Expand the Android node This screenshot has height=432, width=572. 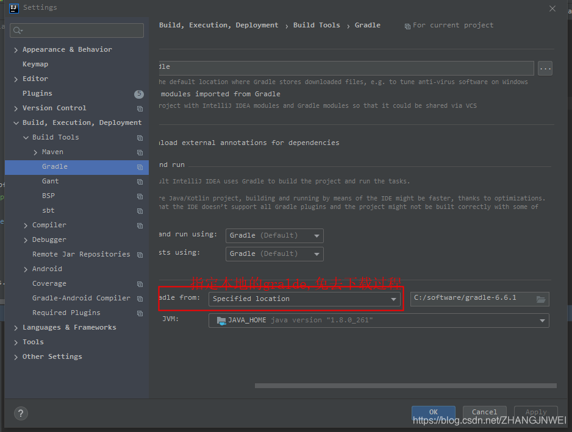click(26, 269)
